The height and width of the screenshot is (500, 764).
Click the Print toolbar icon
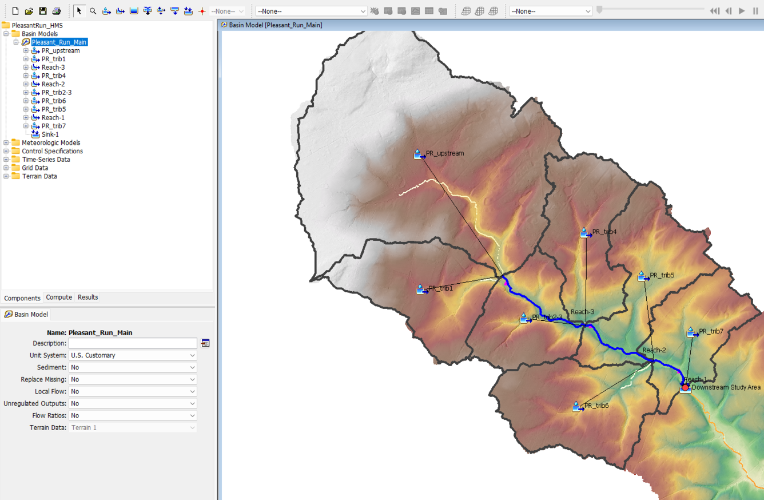pos(56,10)
